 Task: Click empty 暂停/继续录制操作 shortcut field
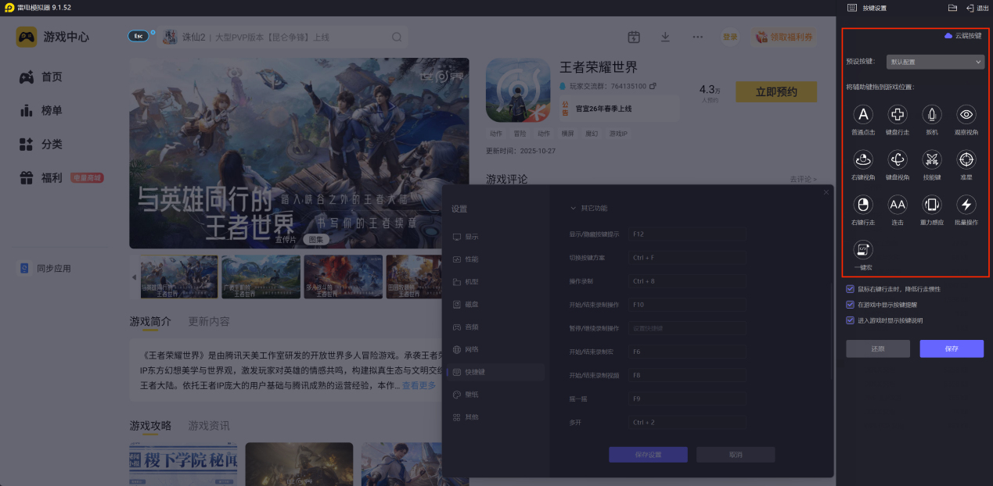coord(686,328)
